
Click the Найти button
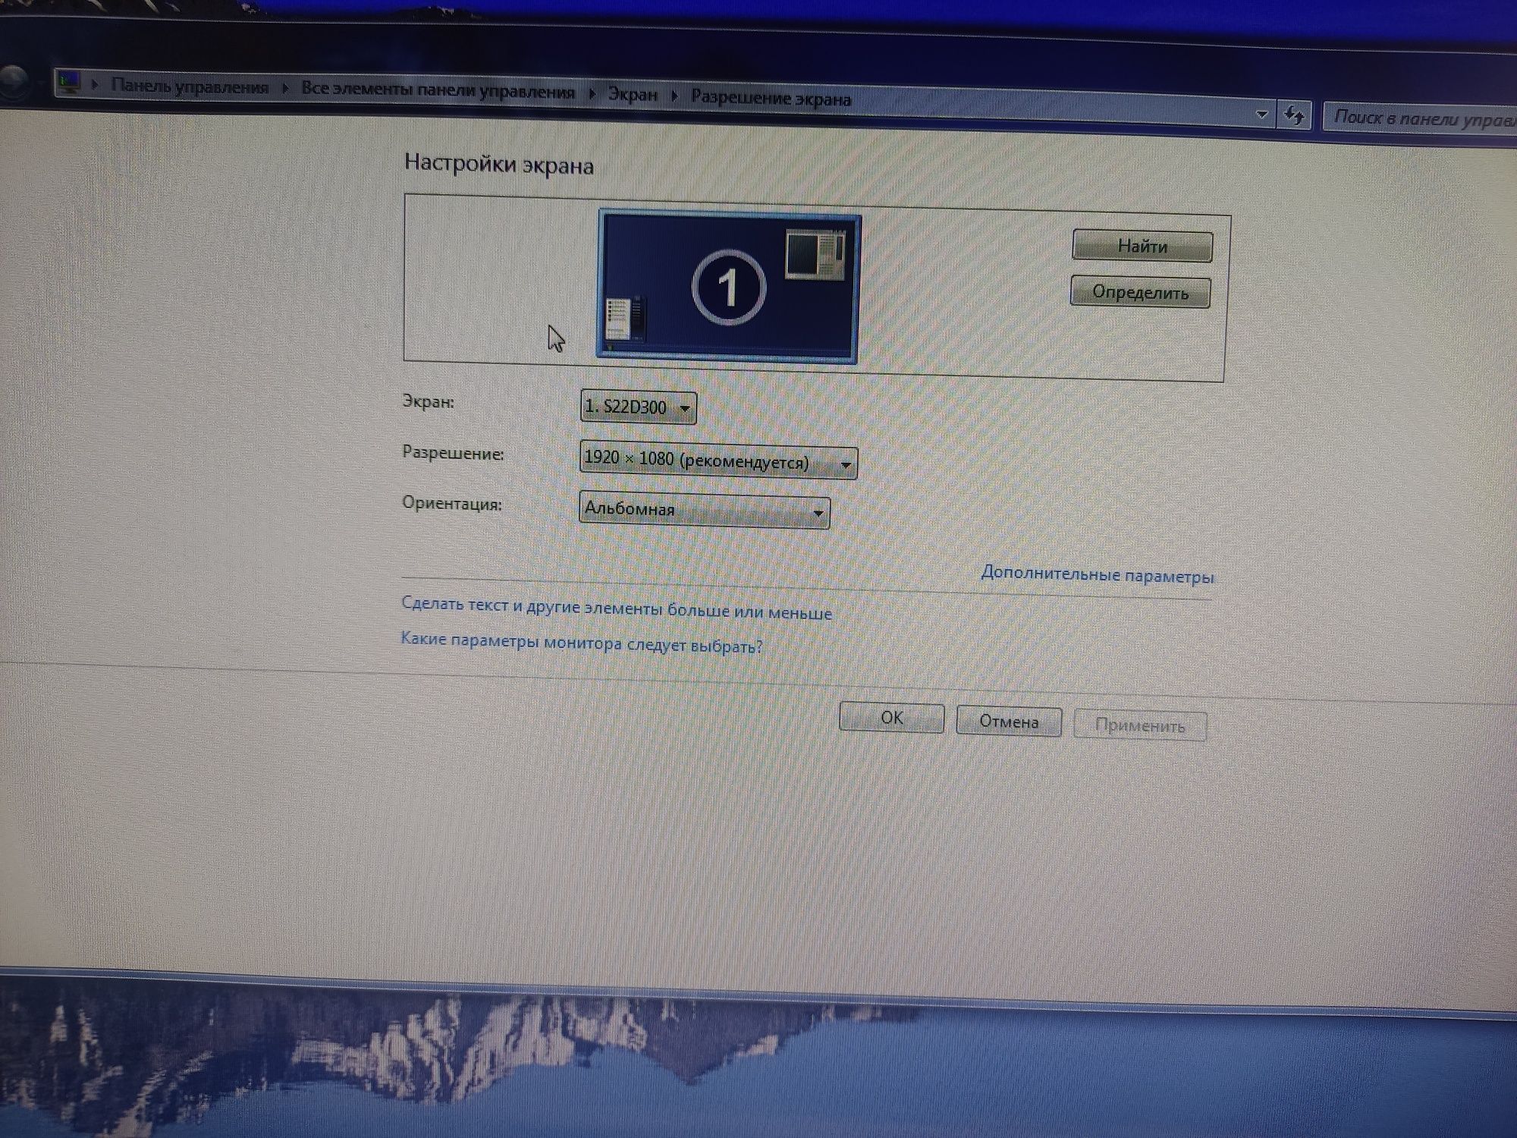(1142, 246)
